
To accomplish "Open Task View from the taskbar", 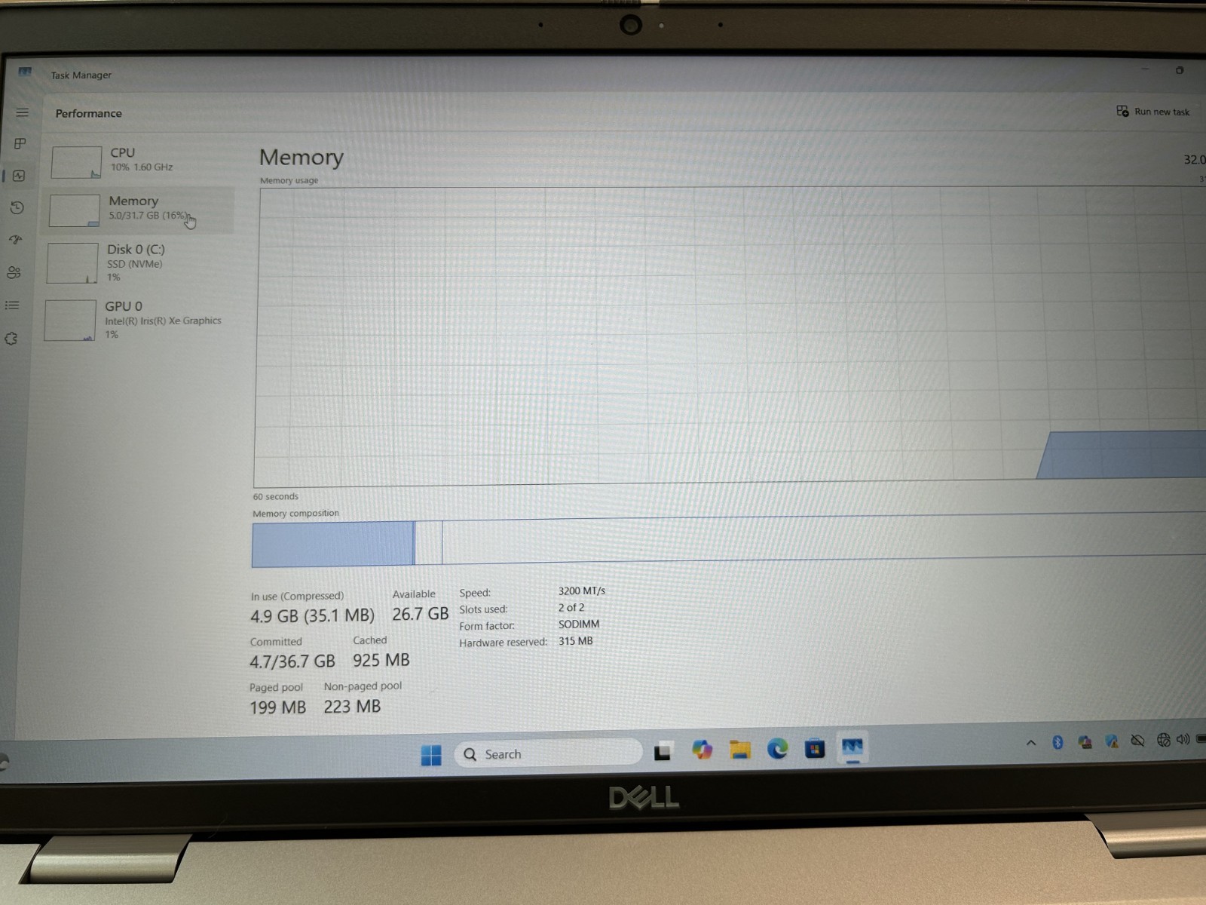I will click(663, 751).
